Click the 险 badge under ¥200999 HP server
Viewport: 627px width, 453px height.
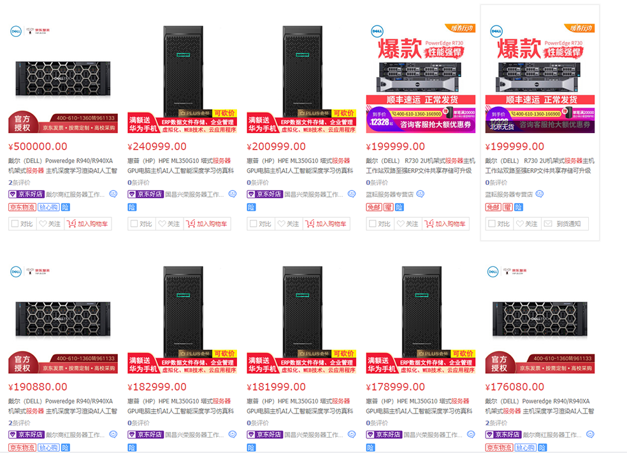click(251, 207)
